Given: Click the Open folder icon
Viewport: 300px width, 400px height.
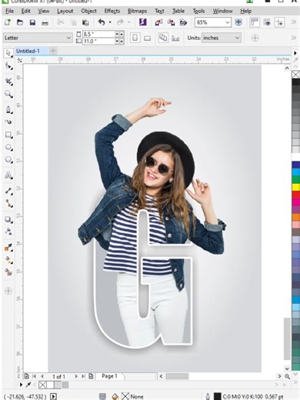Looking at the screenshot, I should pyautogui.click(x=20, y=22).
